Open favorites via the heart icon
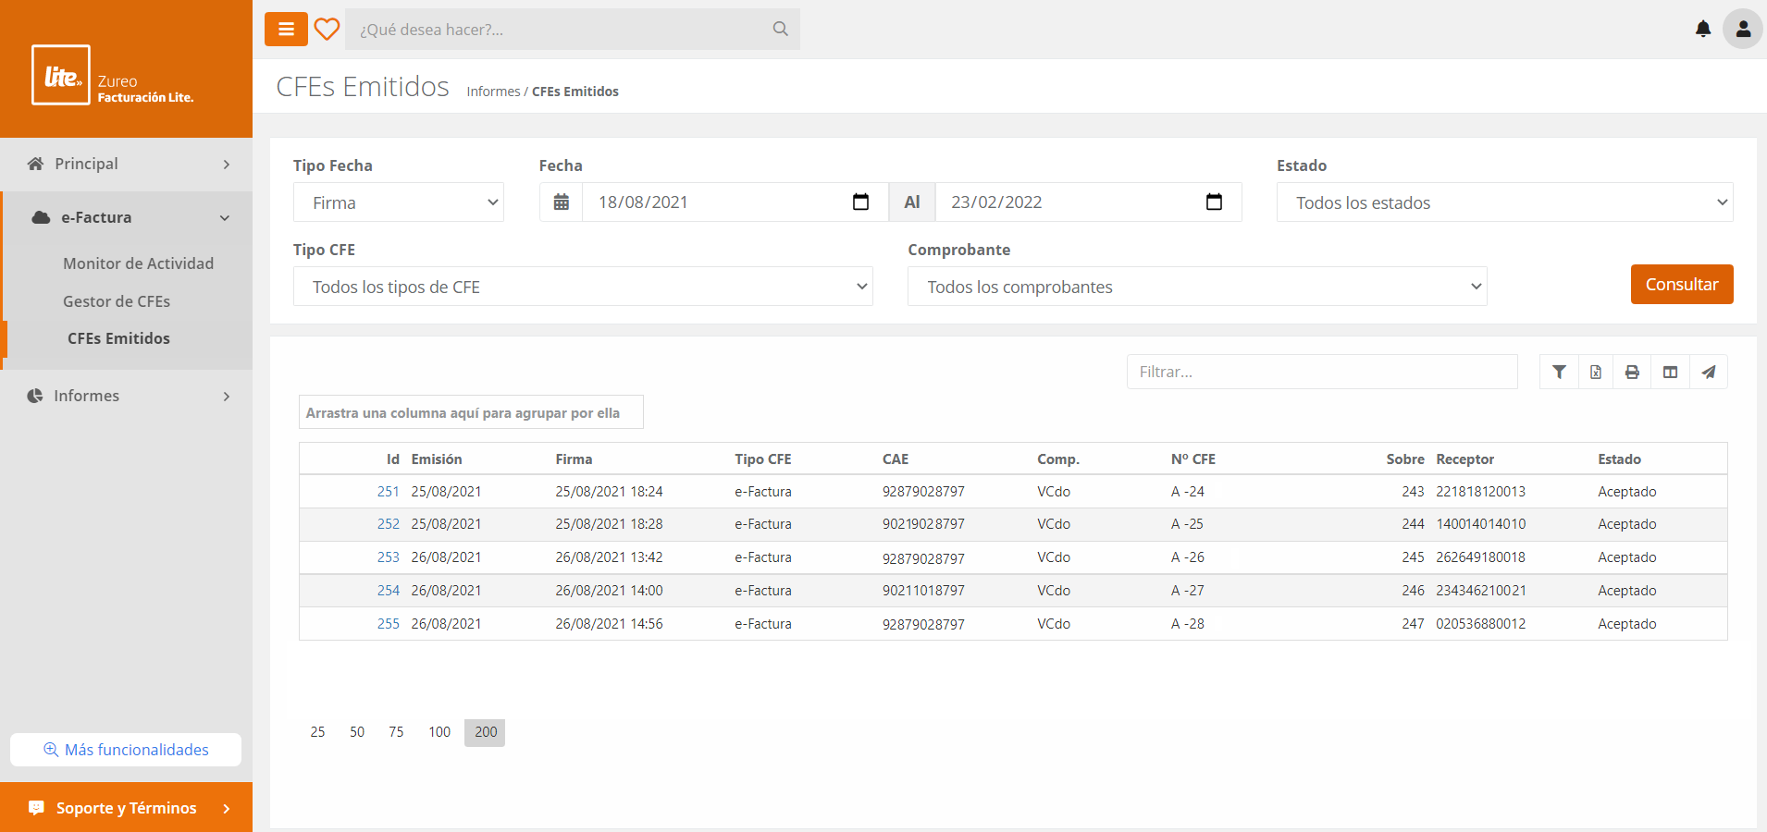 tap(327, 30)
